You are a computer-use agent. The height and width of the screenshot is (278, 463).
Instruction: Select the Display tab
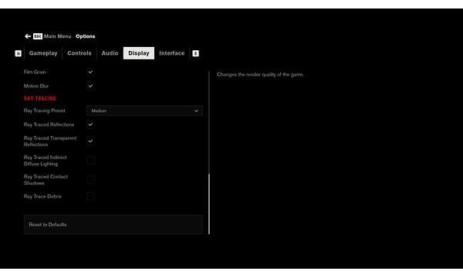point(139,53)
